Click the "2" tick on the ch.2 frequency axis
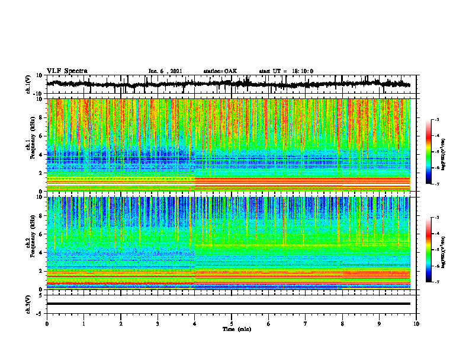The height and width of the screenshot is (363, 469). pyautogui.click(x=41, y=271)
